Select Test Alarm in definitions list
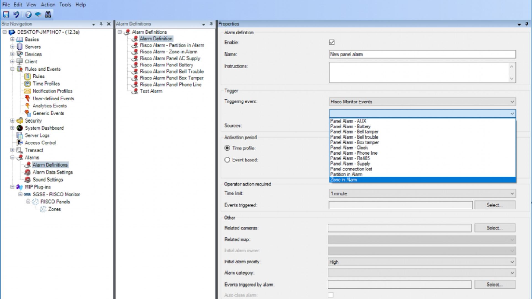The width and height of the screenshot is (532, 299). coord(151,91)
